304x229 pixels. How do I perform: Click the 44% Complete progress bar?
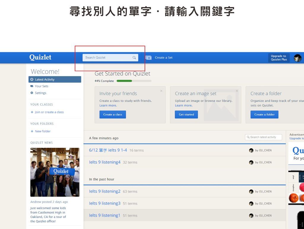coord(134,81)
